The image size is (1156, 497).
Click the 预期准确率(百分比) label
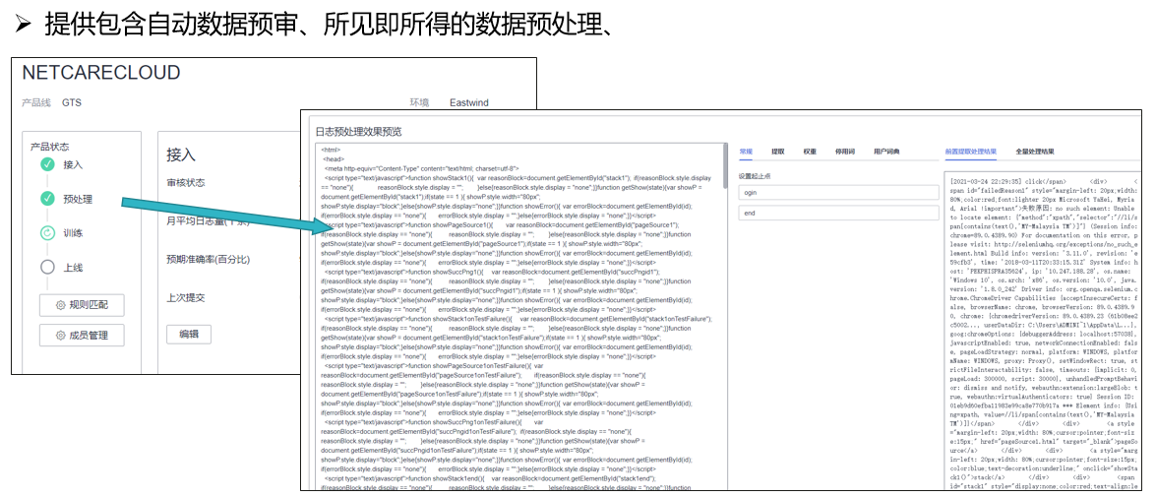[208, 260]
